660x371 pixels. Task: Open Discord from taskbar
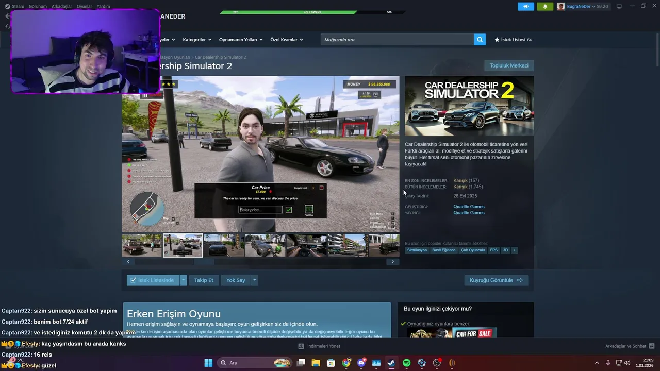click(361, 363)
